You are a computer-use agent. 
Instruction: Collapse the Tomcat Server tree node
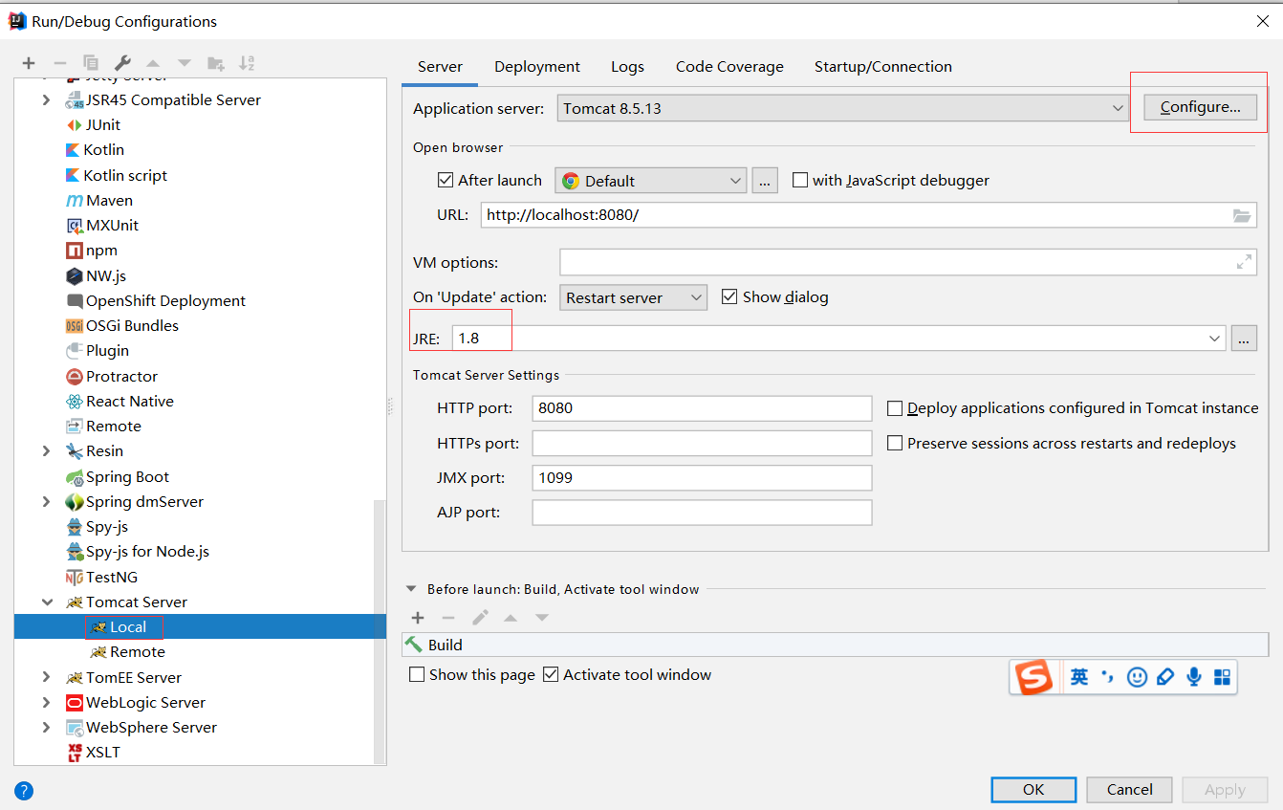[47, 602]
